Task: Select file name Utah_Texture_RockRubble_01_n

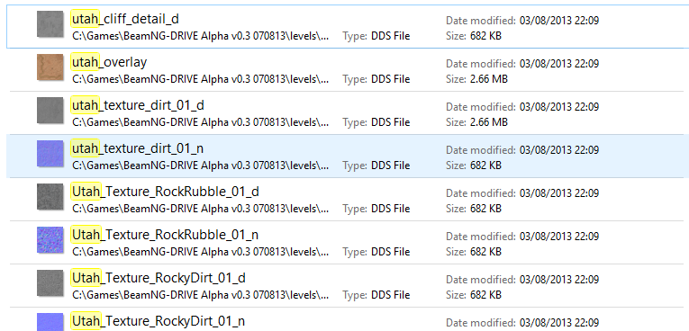Action: coord(165,235)
